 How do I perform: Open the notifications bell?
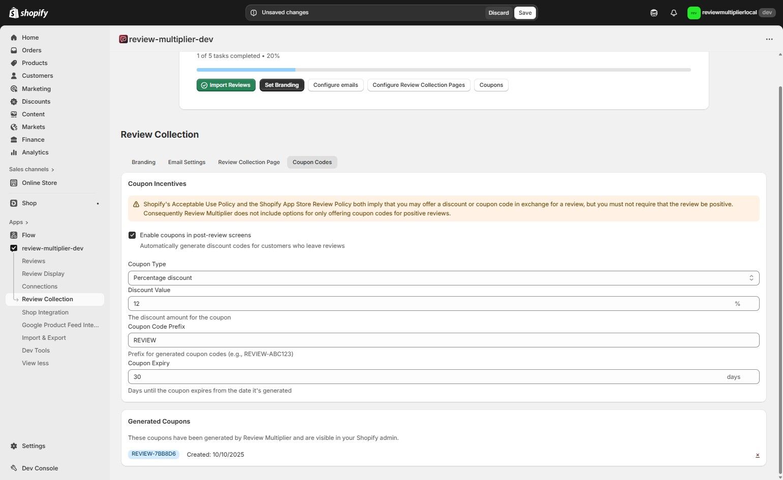point(674,13)
